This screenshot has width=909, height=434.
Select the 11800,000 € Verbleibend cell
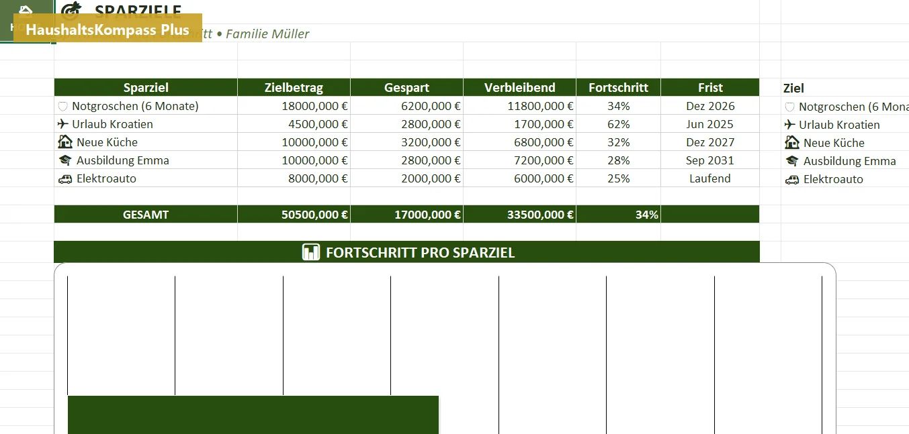(x=519, y=106)
